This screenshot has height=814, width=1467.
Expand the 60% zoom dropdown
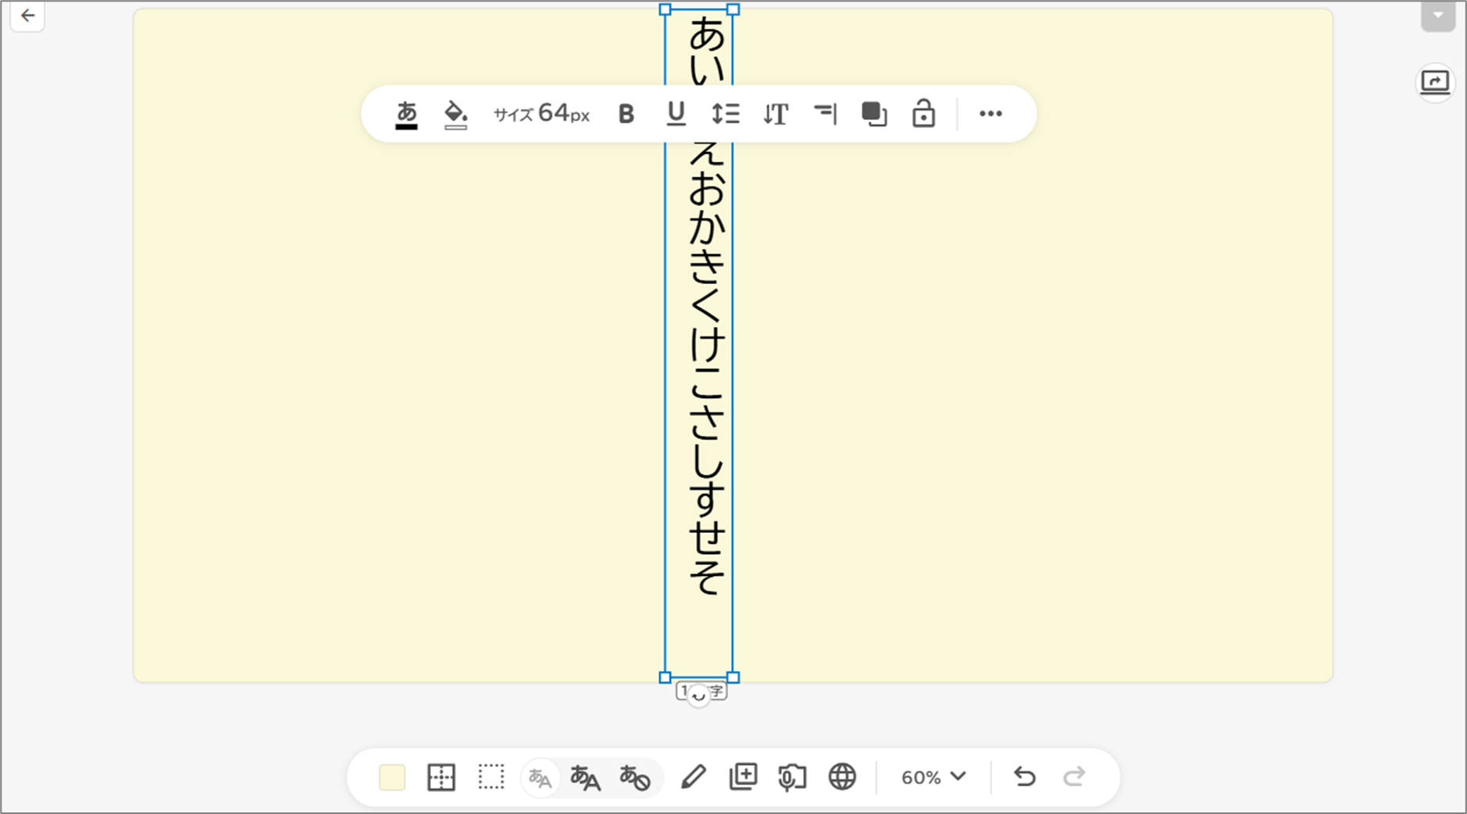[933, 777]
